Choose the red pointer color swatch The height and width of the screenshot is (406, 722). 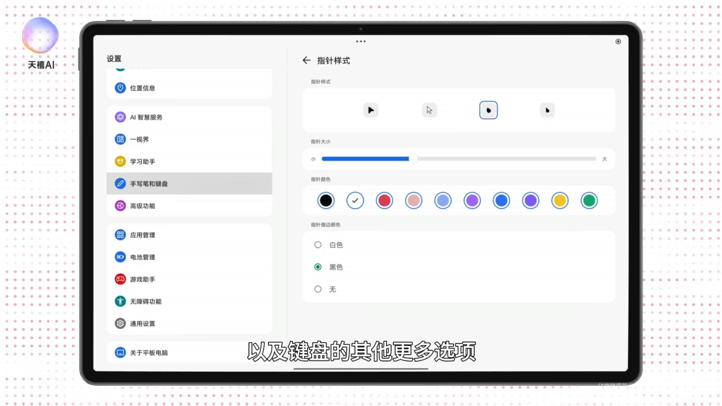384,201
